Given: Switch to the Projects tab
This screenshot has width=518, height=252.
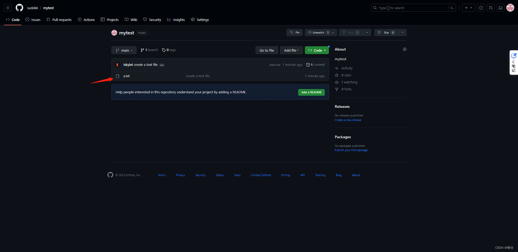Looking at the screenshot, I should click(x=110, y=20).
